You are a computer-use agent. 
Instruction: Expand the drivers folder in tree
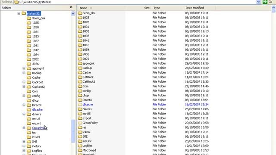tap(24, 114)
